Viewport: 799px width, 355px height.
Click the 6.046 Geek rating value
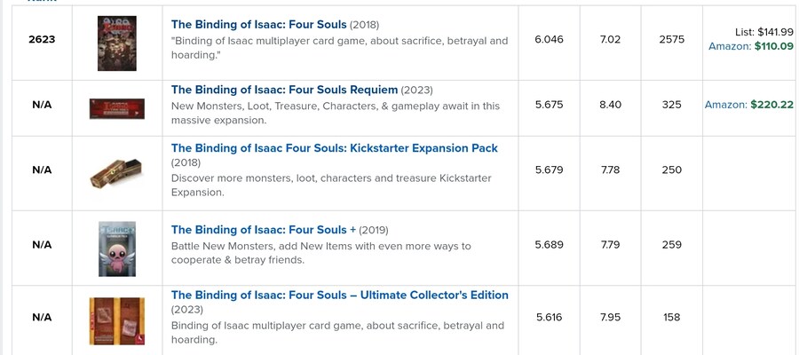[549, 40]
